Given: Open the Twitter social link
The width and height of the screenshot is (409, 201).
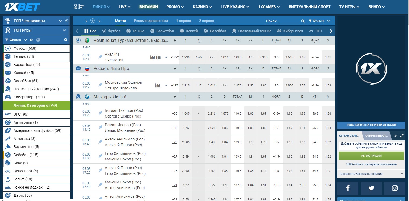Looking at the screenshot, I should [x=371, y=188].
